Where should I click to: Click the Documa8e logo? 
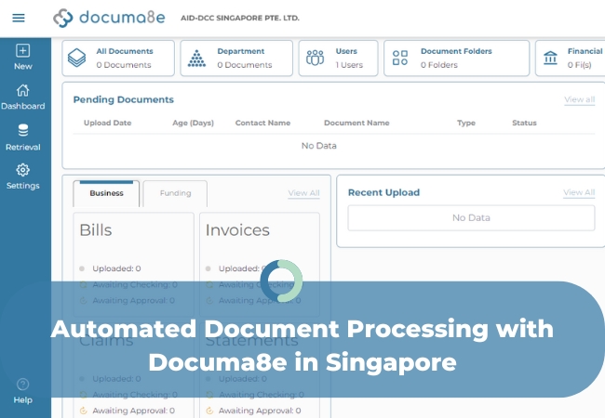tap(109, 18)
